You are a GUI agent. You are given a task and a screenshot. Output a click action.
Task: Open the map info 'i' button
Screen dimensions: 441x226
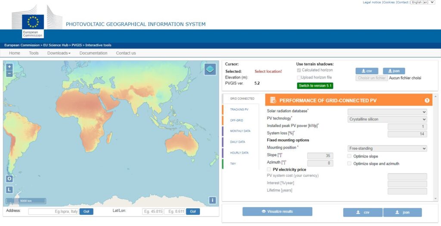point(212,200)
